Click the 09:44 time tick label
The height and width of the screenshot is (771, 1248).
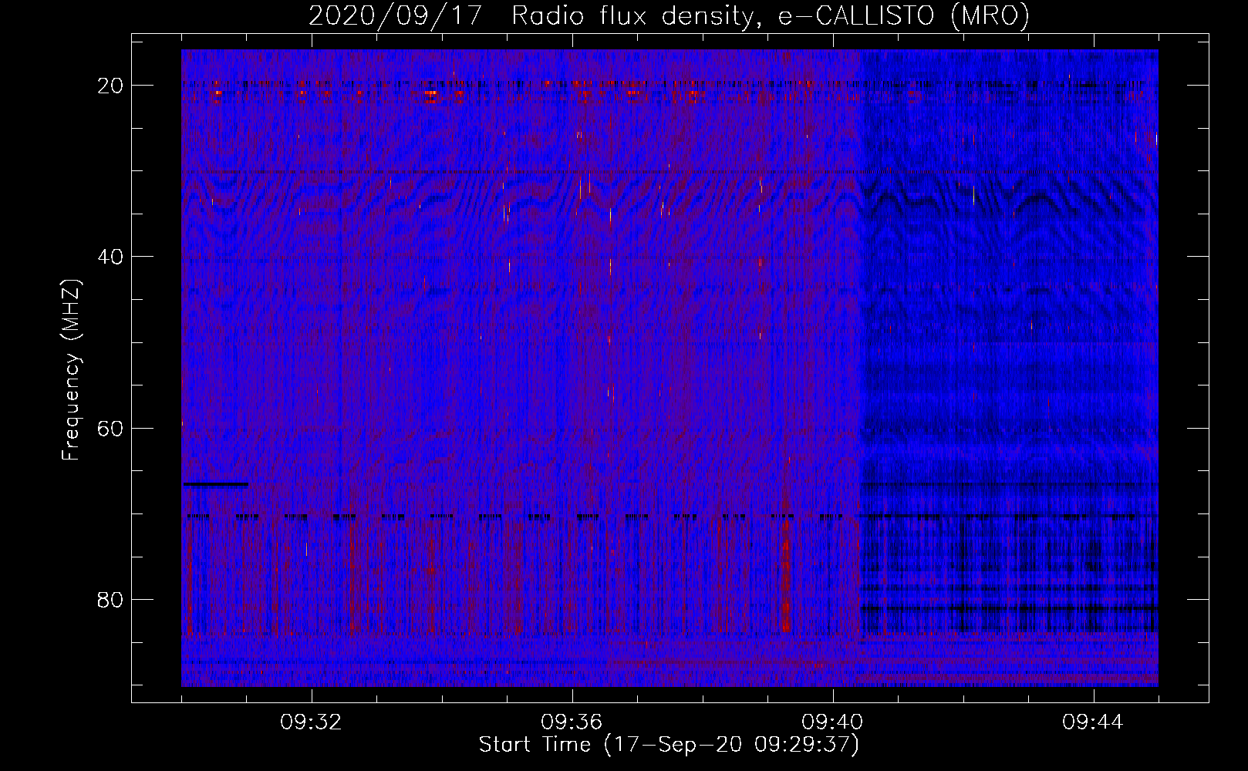click(1093, 722)
